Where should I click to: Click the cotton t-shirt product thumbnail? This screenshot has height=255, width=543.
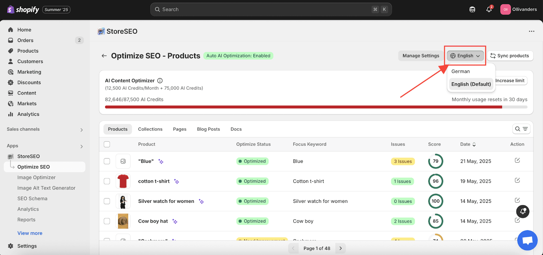tap(123, 181)
